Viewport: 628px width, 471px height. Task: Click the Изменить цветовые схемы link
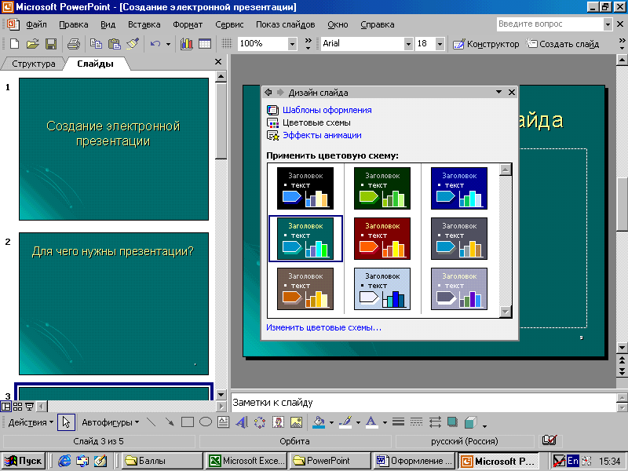(323, 327)
